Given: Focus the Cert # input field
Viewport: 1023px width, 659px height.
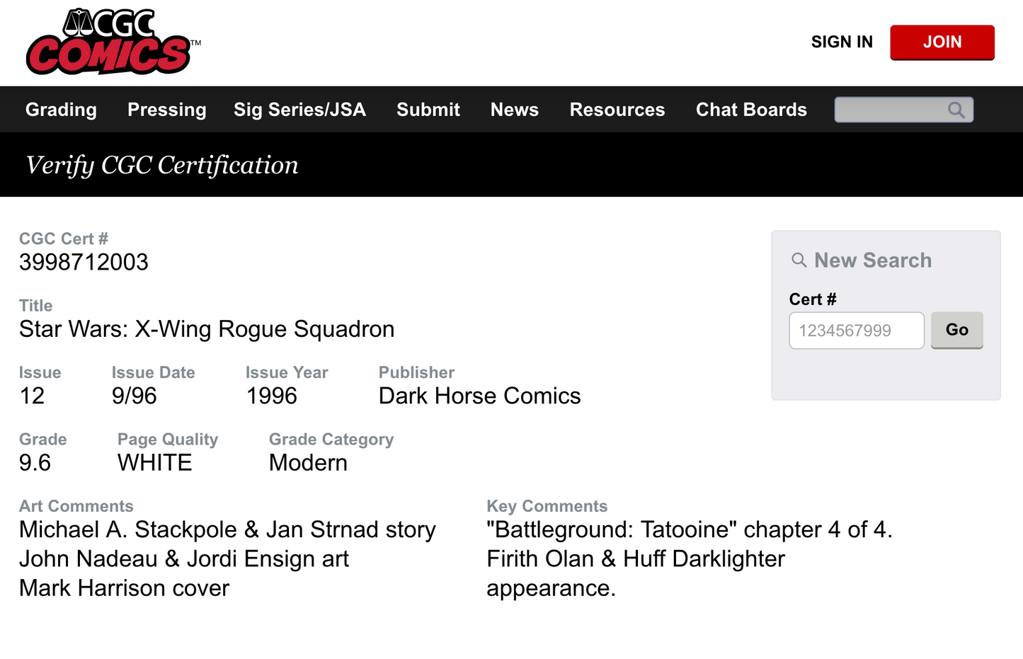Looking at the screenshot, I should 856,331.
